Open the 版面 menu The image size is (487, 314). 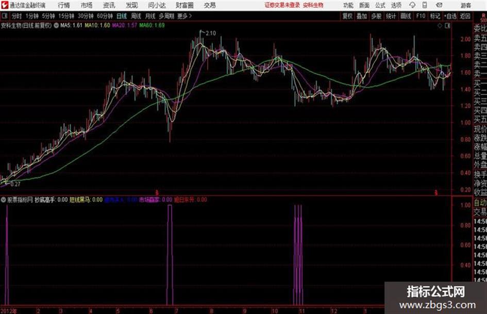tap(364, 5)
